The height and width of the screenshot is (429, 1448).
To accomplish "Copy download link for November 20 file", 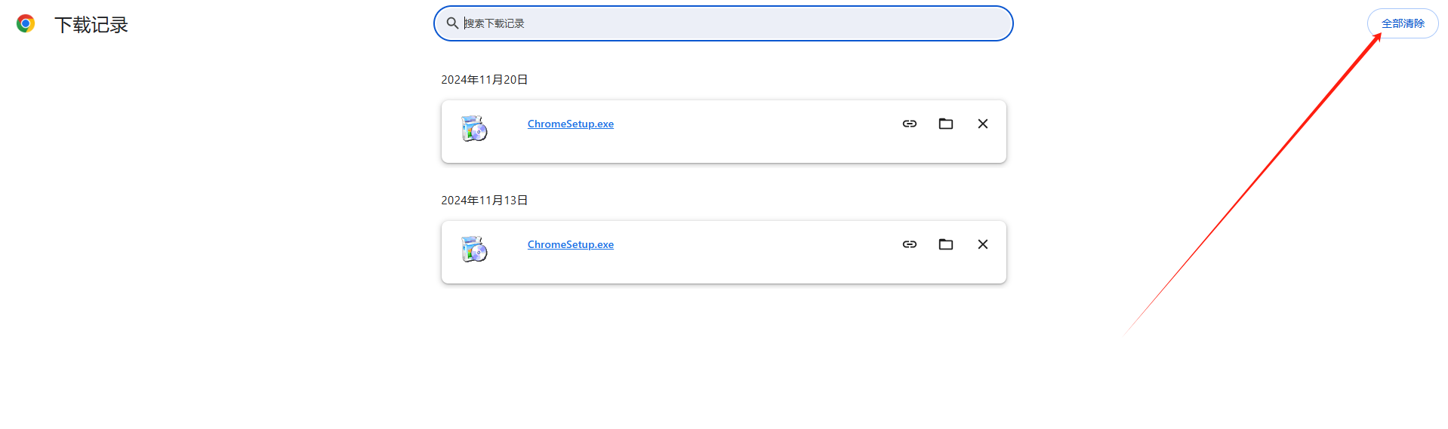I will [910, 124].
